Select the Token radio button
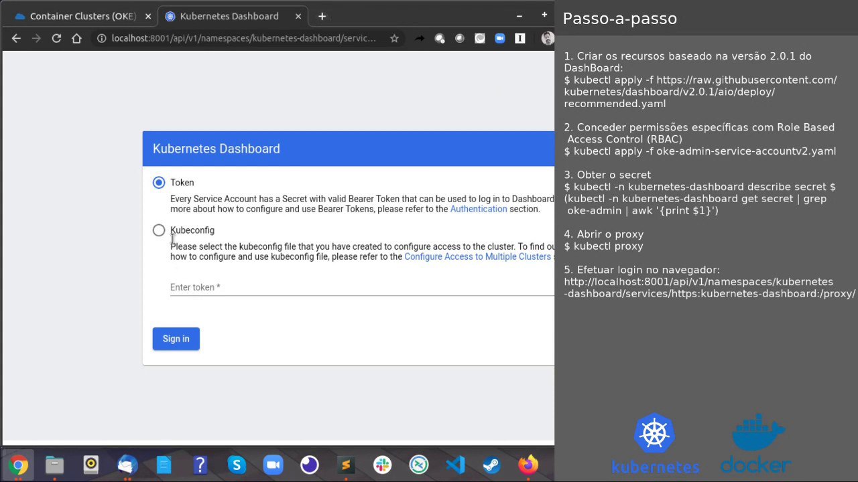The image size is (858, 482). 159,182
